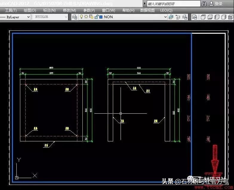Screen dimensions: 234x190
Task: Click the second 3D box view icon
Action: pyautogui.click(x=210, y=17)
